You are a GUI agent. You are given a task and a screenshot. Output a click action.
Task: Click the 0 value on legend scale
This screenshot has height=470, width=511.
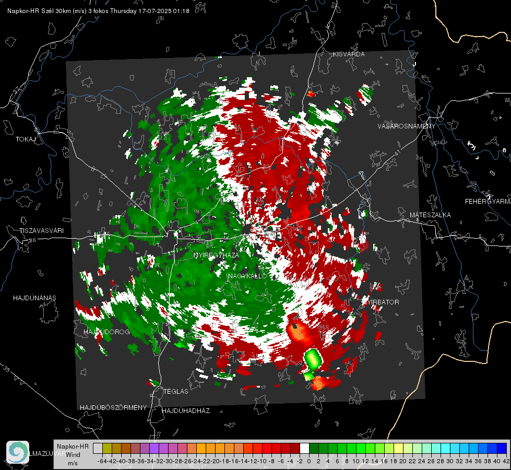tap(309, 461)
